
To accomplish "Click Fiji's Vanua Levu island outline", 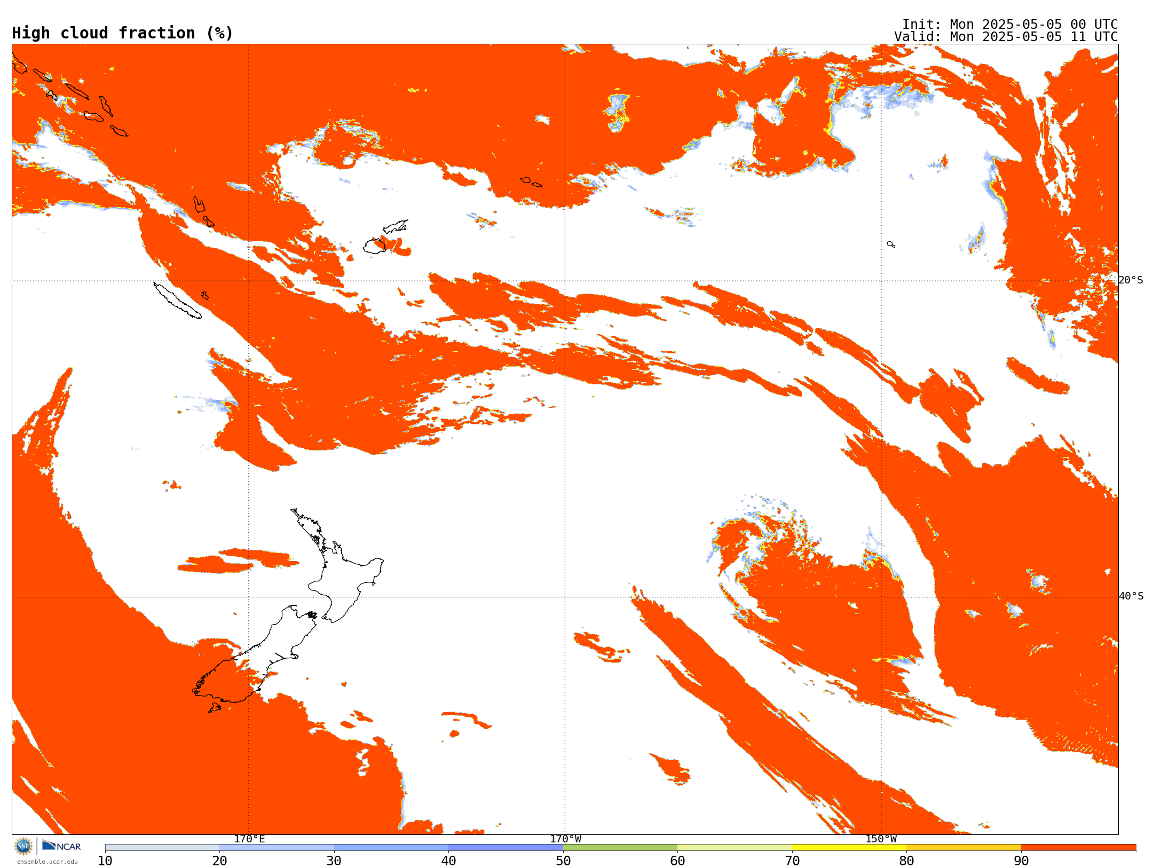I will 395,227.
